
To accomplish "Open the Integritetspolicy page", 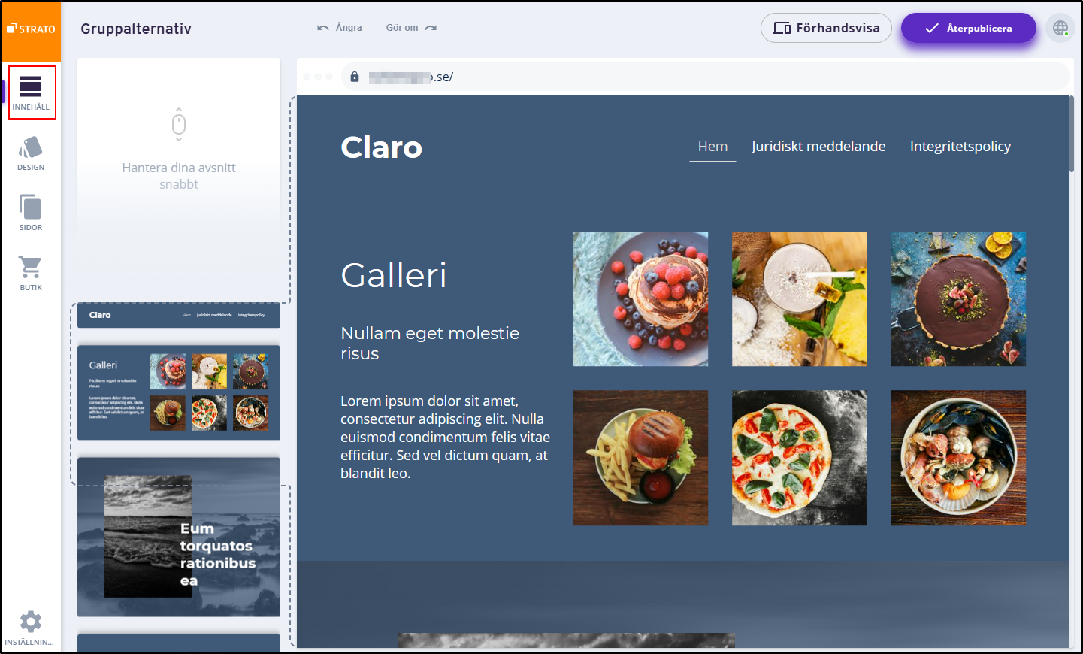I will [960, 146].
